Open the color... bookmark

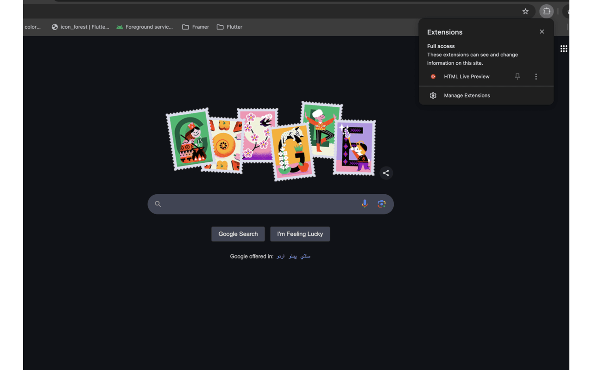point(32,27)
